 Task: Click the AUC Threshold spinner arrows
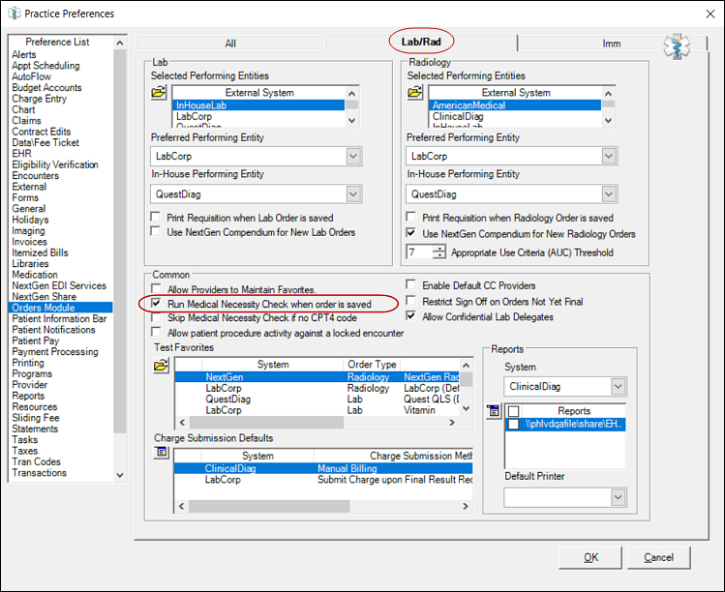(439, 252)
